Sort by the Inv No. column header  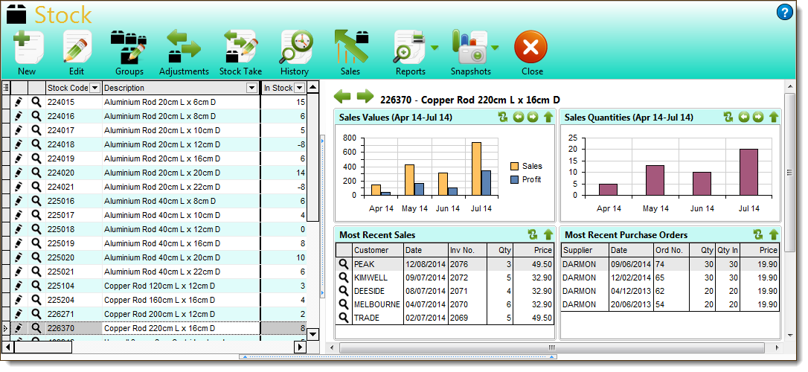pyautogui.click(x=467, y=250)
